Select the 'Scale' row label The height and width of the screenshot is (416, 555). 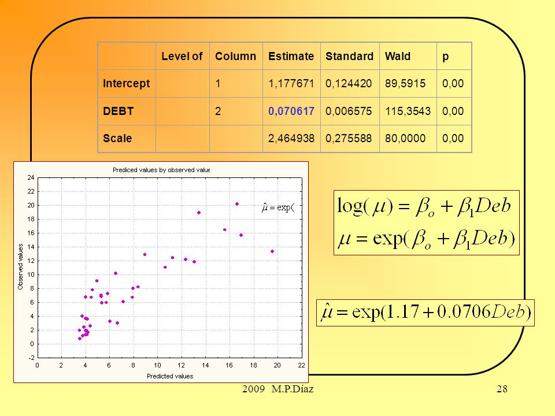[x=117, y=138]
